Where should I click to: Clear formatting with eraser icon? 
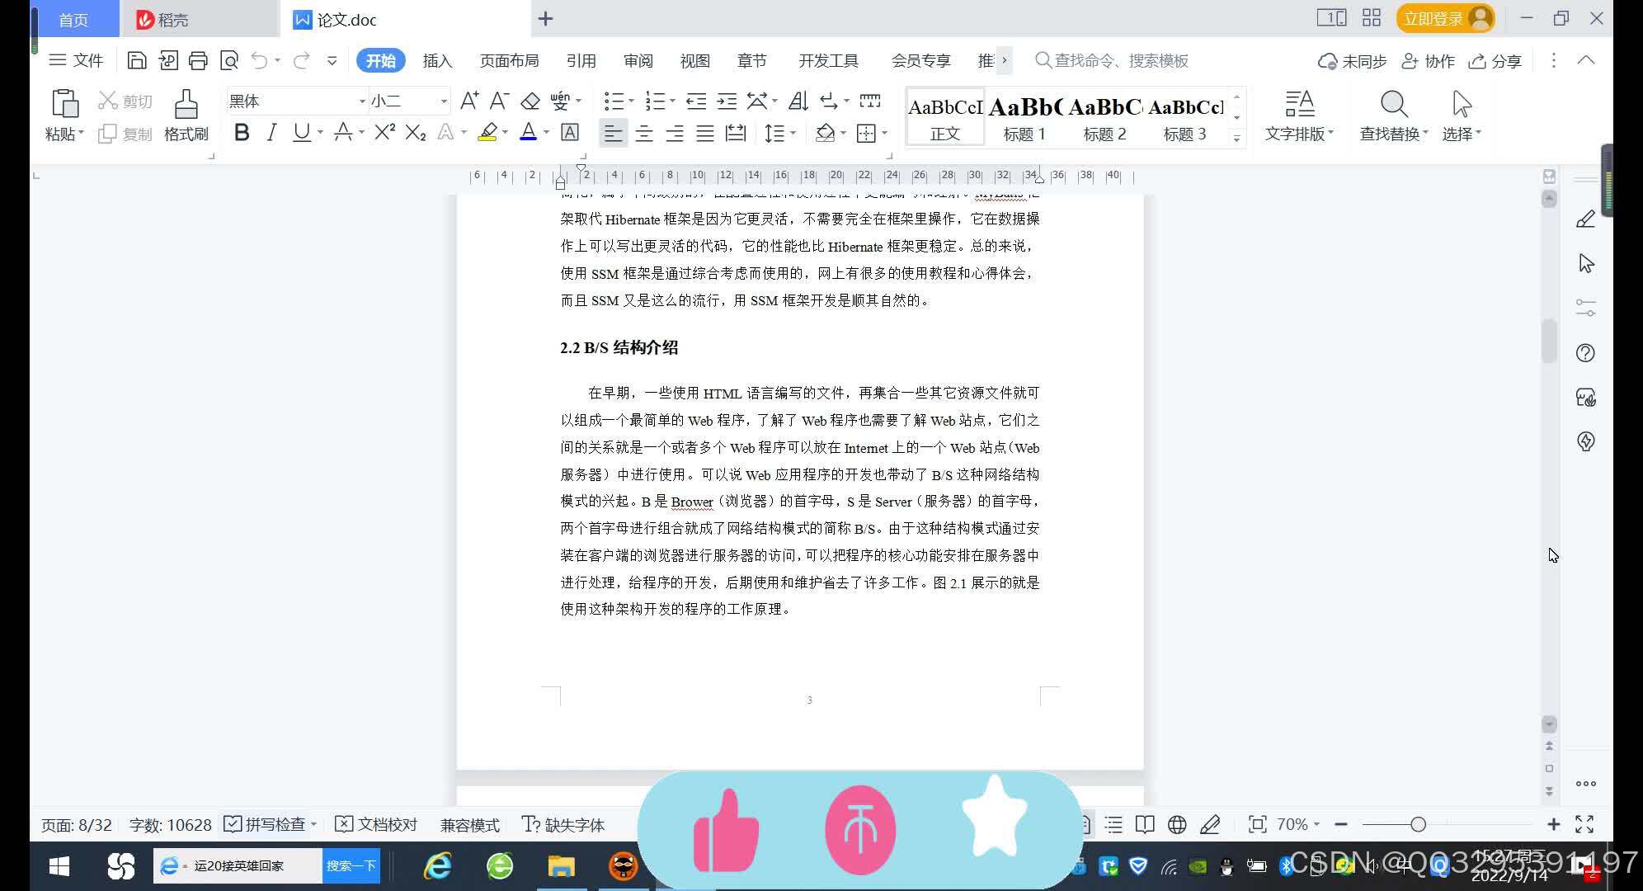530,101
